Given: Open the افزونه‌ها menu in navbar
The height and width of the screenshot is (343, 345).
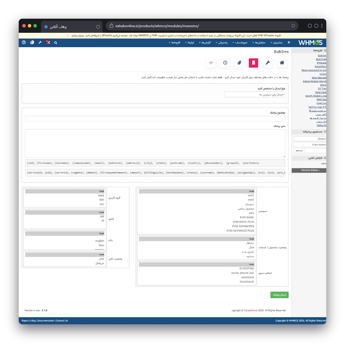Looking at the screenshot, I should click(x=175, y=43).
